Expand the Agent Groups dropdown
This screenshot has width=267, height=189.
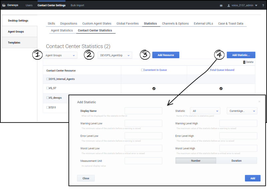coord(60,55)
